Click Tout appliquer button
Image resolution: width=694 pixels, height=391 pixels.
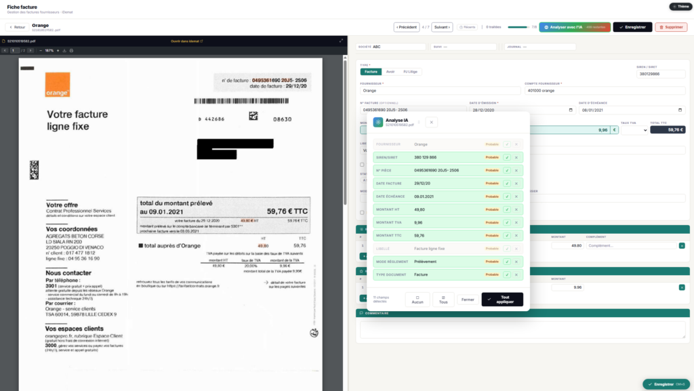point(502,300)
